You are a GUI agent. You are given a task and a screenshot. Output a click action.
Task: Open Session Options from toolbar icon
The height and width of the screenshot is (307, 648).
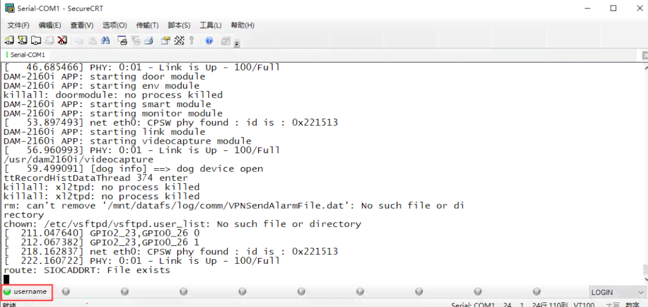tap(166, 40)
